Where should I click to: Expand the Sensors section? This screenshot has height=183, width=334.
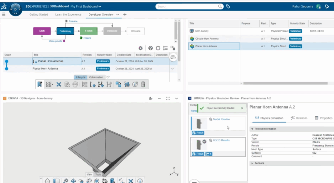[252, 163]
